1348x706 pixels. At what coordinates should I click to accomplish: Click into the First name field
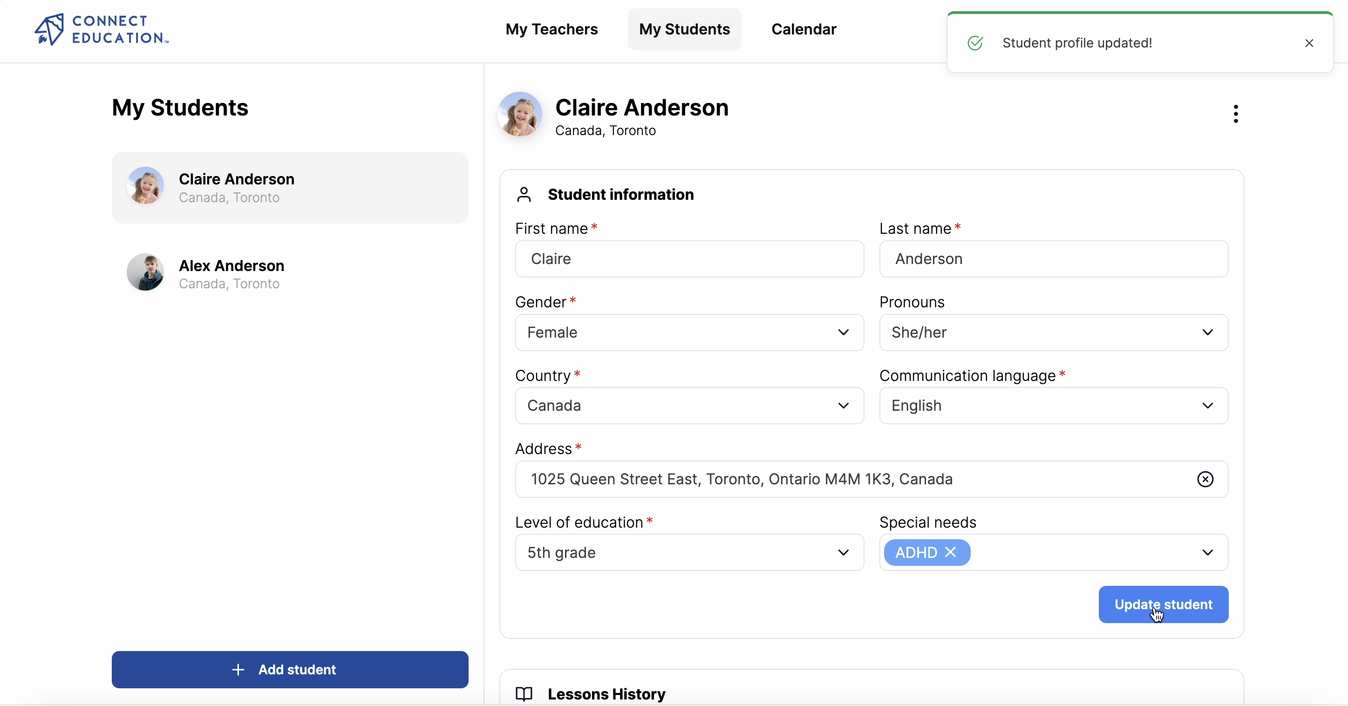689,259
